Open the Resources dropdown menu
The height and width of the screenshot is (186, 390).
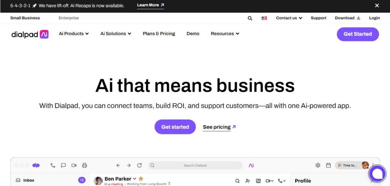tap(225, 34)
